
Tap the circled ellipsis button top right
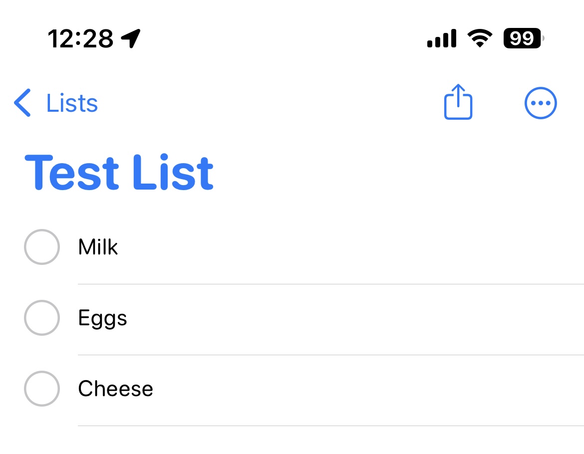coord(541,103)
